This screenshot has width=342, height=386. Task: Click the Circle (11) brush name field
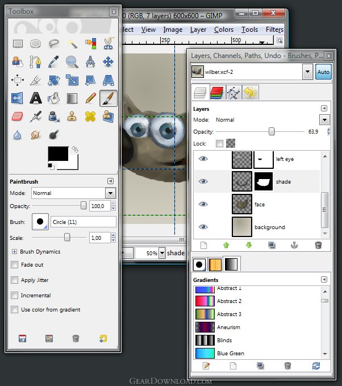coord(83,222)
